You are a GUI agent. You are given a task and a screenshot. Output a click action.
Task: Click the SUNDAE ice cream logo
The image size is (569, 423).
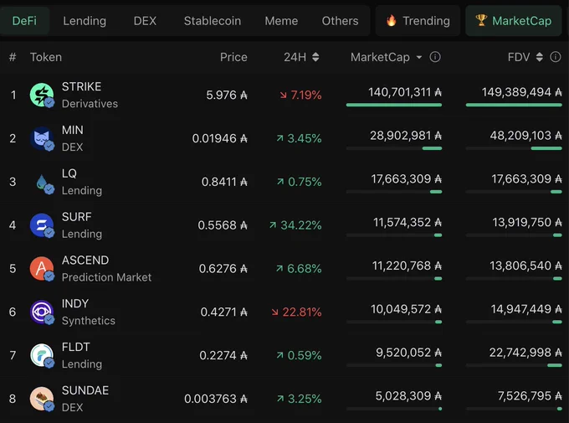(x=42, y=399)
